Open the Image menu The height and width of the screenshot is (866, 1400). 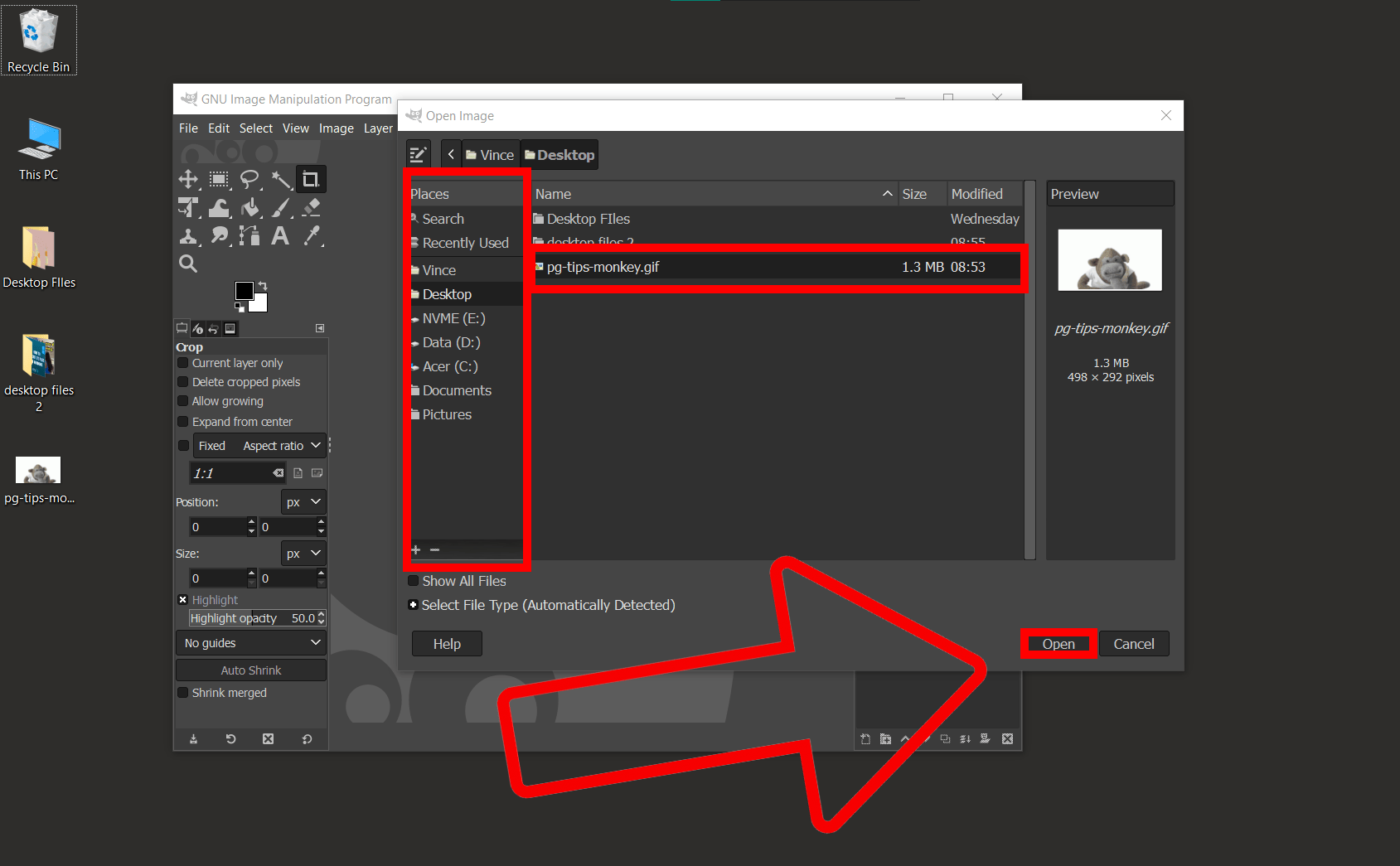[336, 128]
